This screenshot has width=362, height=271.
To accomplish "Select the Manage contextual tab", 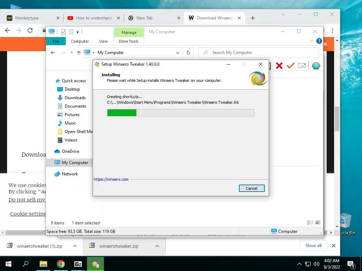I will pos(129,32).
